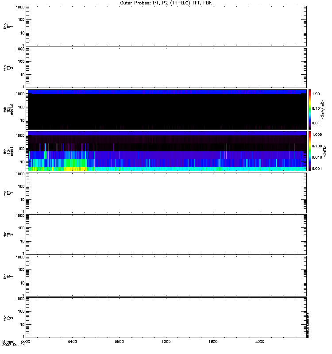Select the thb fbk scm1 spectrogram panel
Image resolution: width=332 pixels, height=354 pixels.
(166, 151)
